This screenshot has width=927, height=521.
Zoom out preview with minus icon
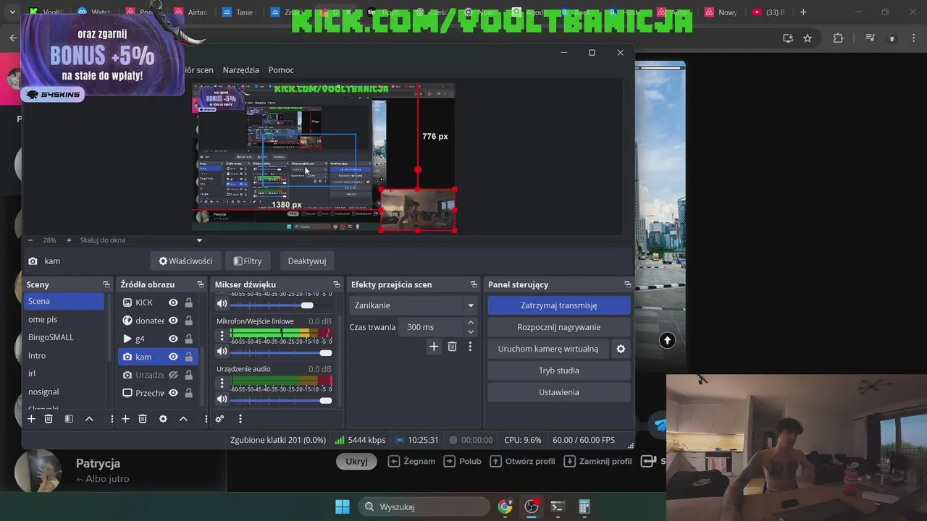pos(30,240)
